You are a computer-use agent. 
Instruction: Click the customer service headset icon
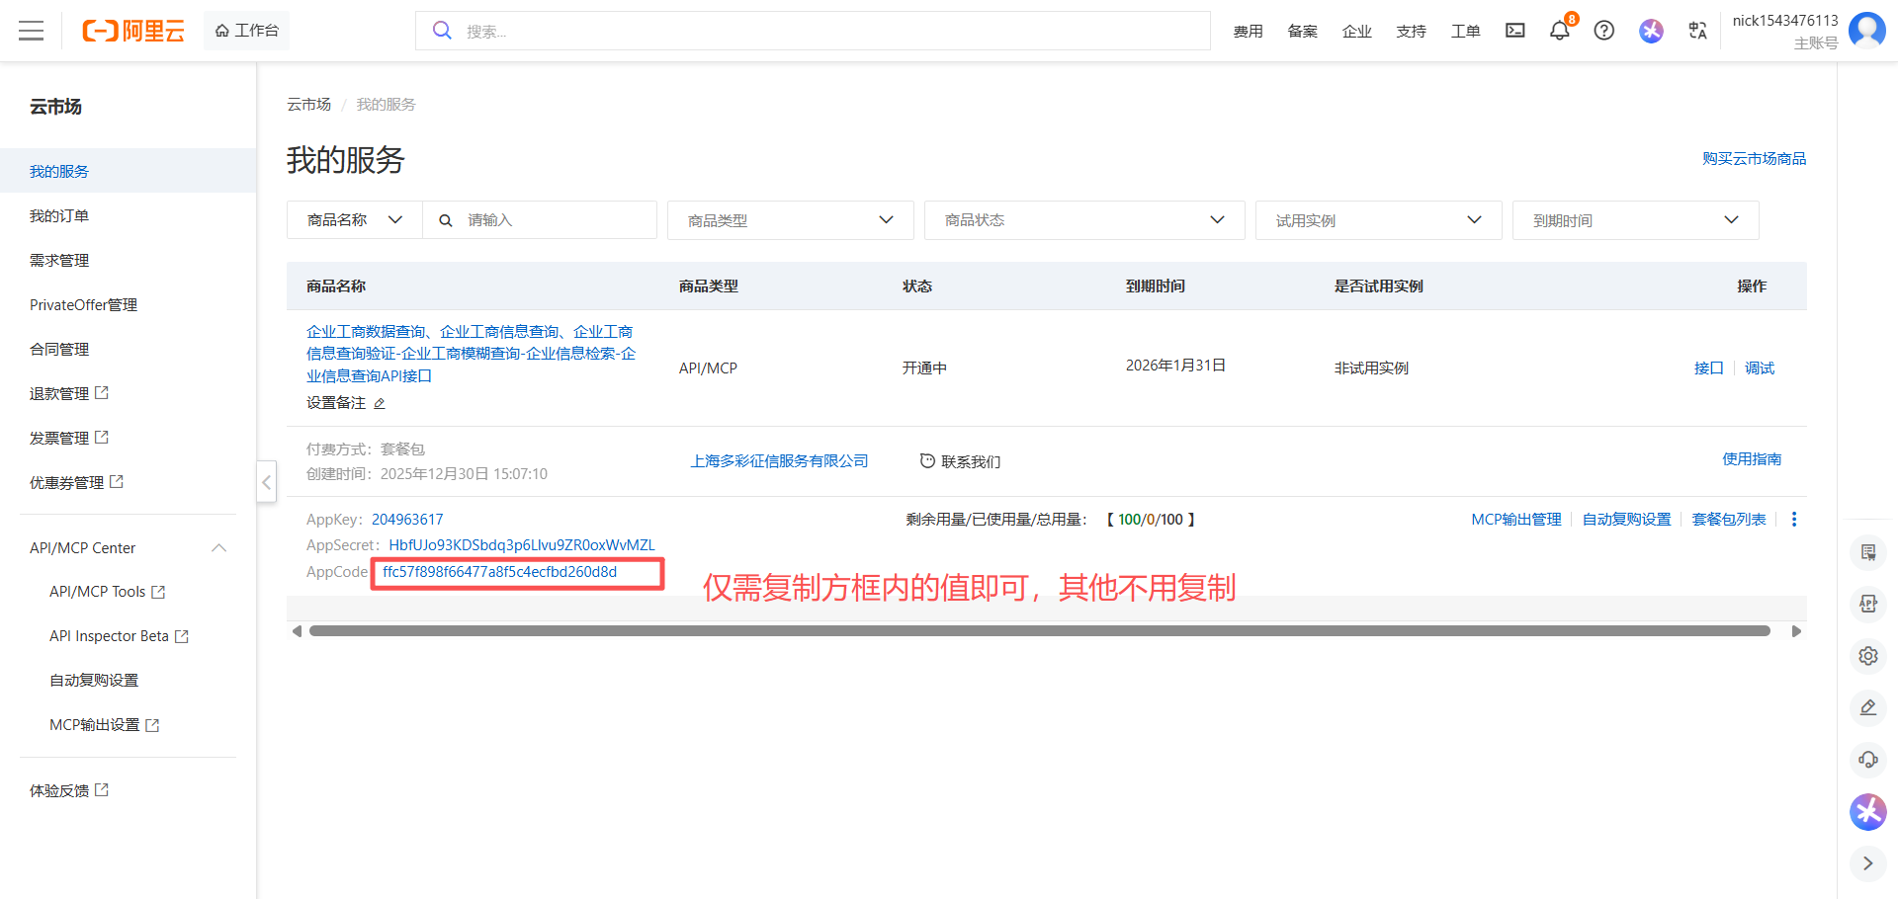click(1867, 760)
